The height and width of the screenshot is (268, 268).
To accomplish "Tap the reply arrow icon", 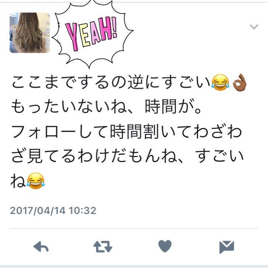I will (41, 247).
